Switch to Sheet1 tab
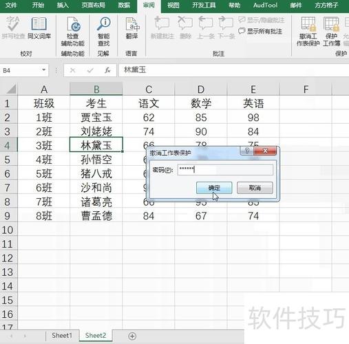 coord(62,336)
